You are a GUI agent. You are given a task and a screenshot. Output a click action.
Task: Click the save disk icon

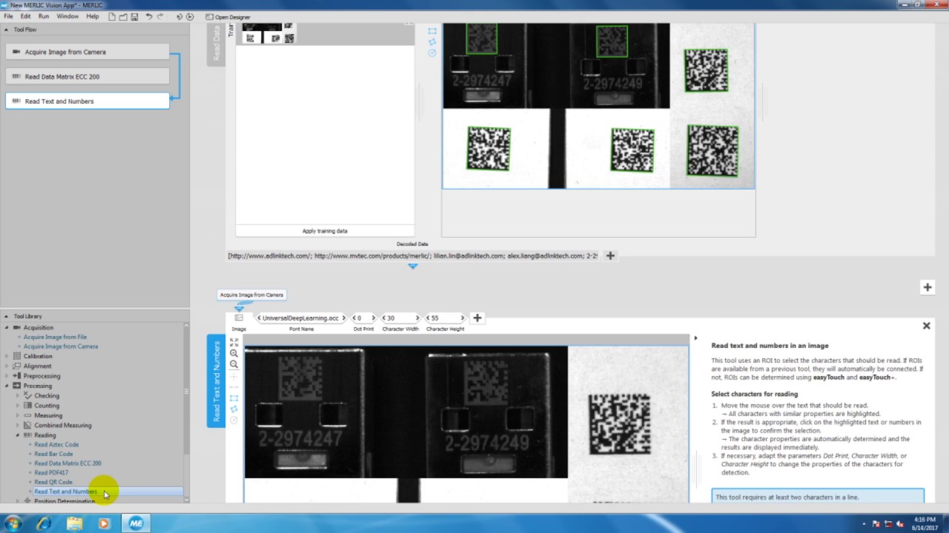pyautogui.click(x=135, y=16)
